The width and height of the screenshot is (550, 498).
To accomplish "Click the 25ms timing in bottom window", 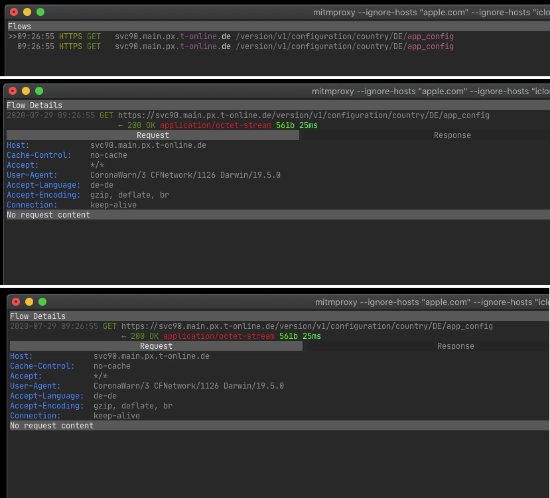I will point(311,336).
